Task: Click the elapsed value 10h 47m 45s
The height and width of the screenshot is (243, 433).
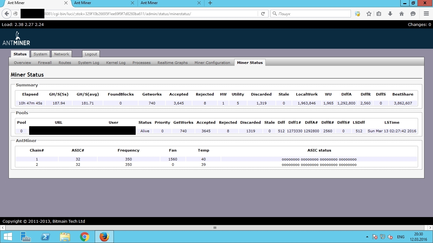Action: (30, 103)
